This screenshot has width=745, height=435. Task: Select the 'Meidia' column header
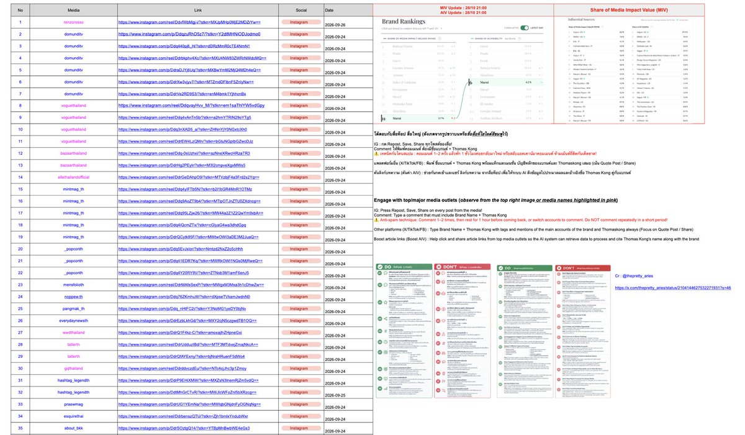(x=73, y=11)
